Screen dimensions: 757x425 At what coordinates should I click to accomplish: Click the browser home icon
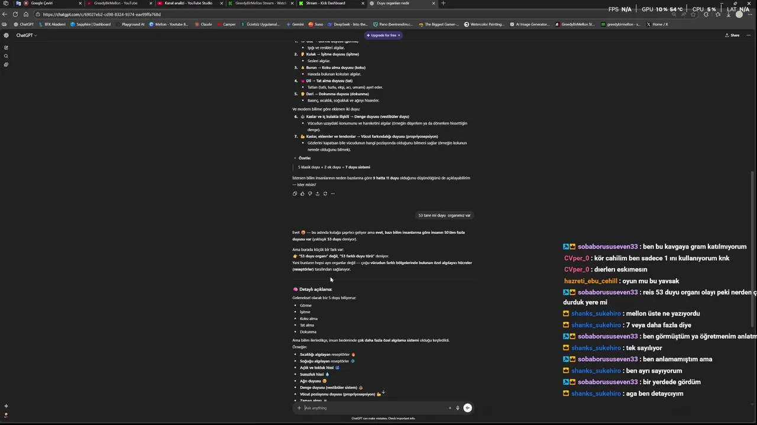(25, 14)
